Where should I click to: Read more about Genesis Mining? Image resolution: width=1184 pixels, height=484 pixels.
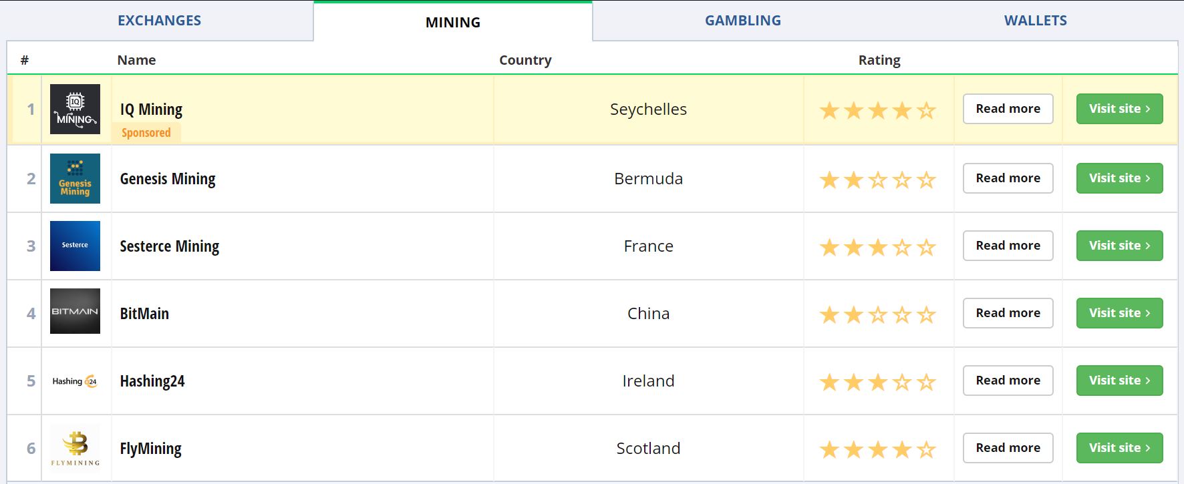point(1008,178)
